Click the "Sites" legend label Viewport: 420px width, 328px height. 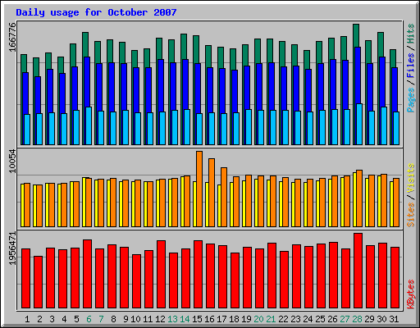[411, 215]
